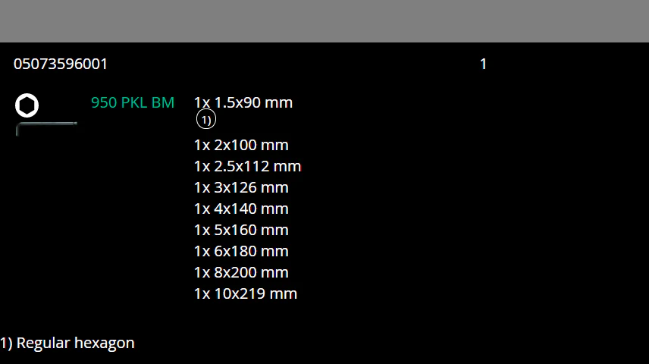
Task: Select article number 05073596001
Action: coord(61,64)
